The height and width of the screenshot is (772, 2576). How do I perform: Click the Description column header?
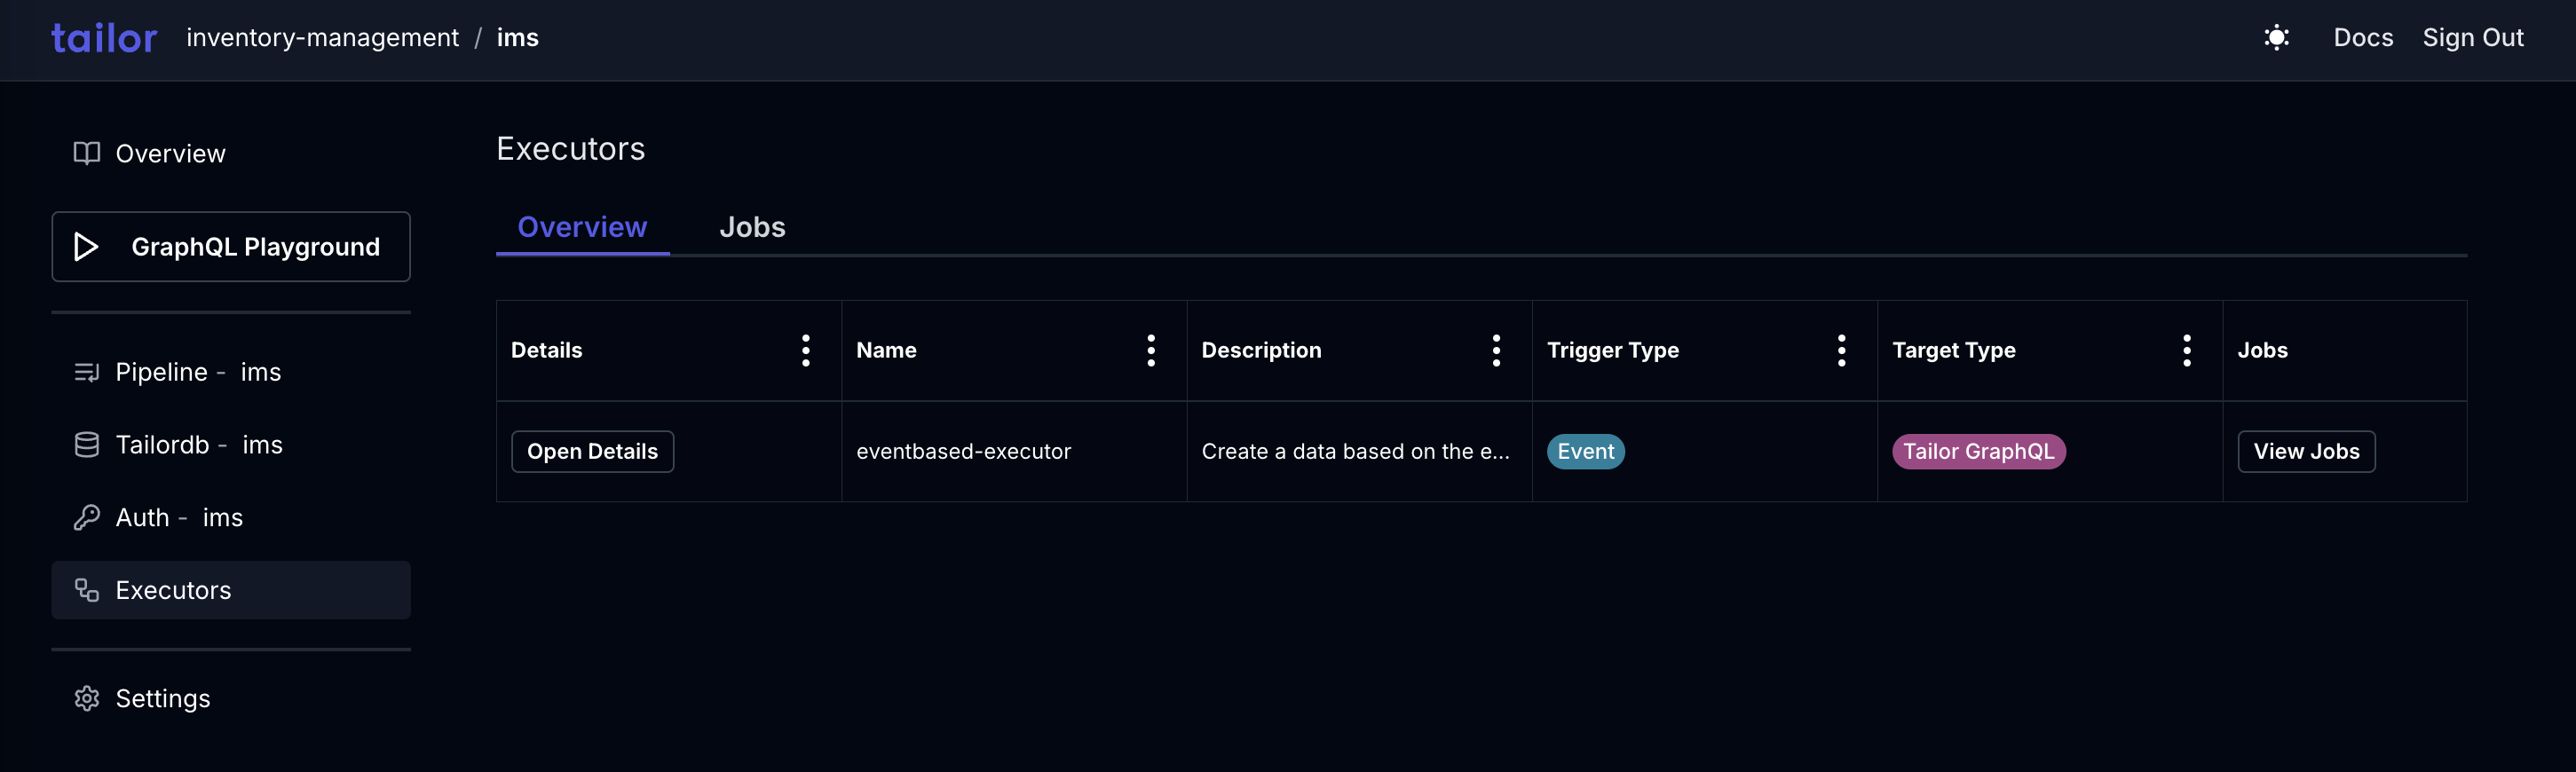1261,351
